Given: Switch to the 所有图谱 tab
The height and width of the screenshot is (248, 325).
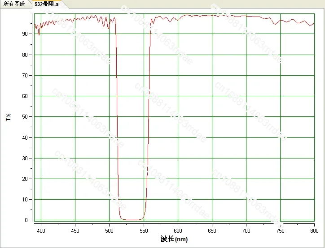Looking at the screenshot, I should (14, 4).
